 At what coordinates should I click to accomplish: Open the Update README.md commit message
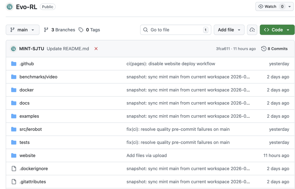[68, 49]
